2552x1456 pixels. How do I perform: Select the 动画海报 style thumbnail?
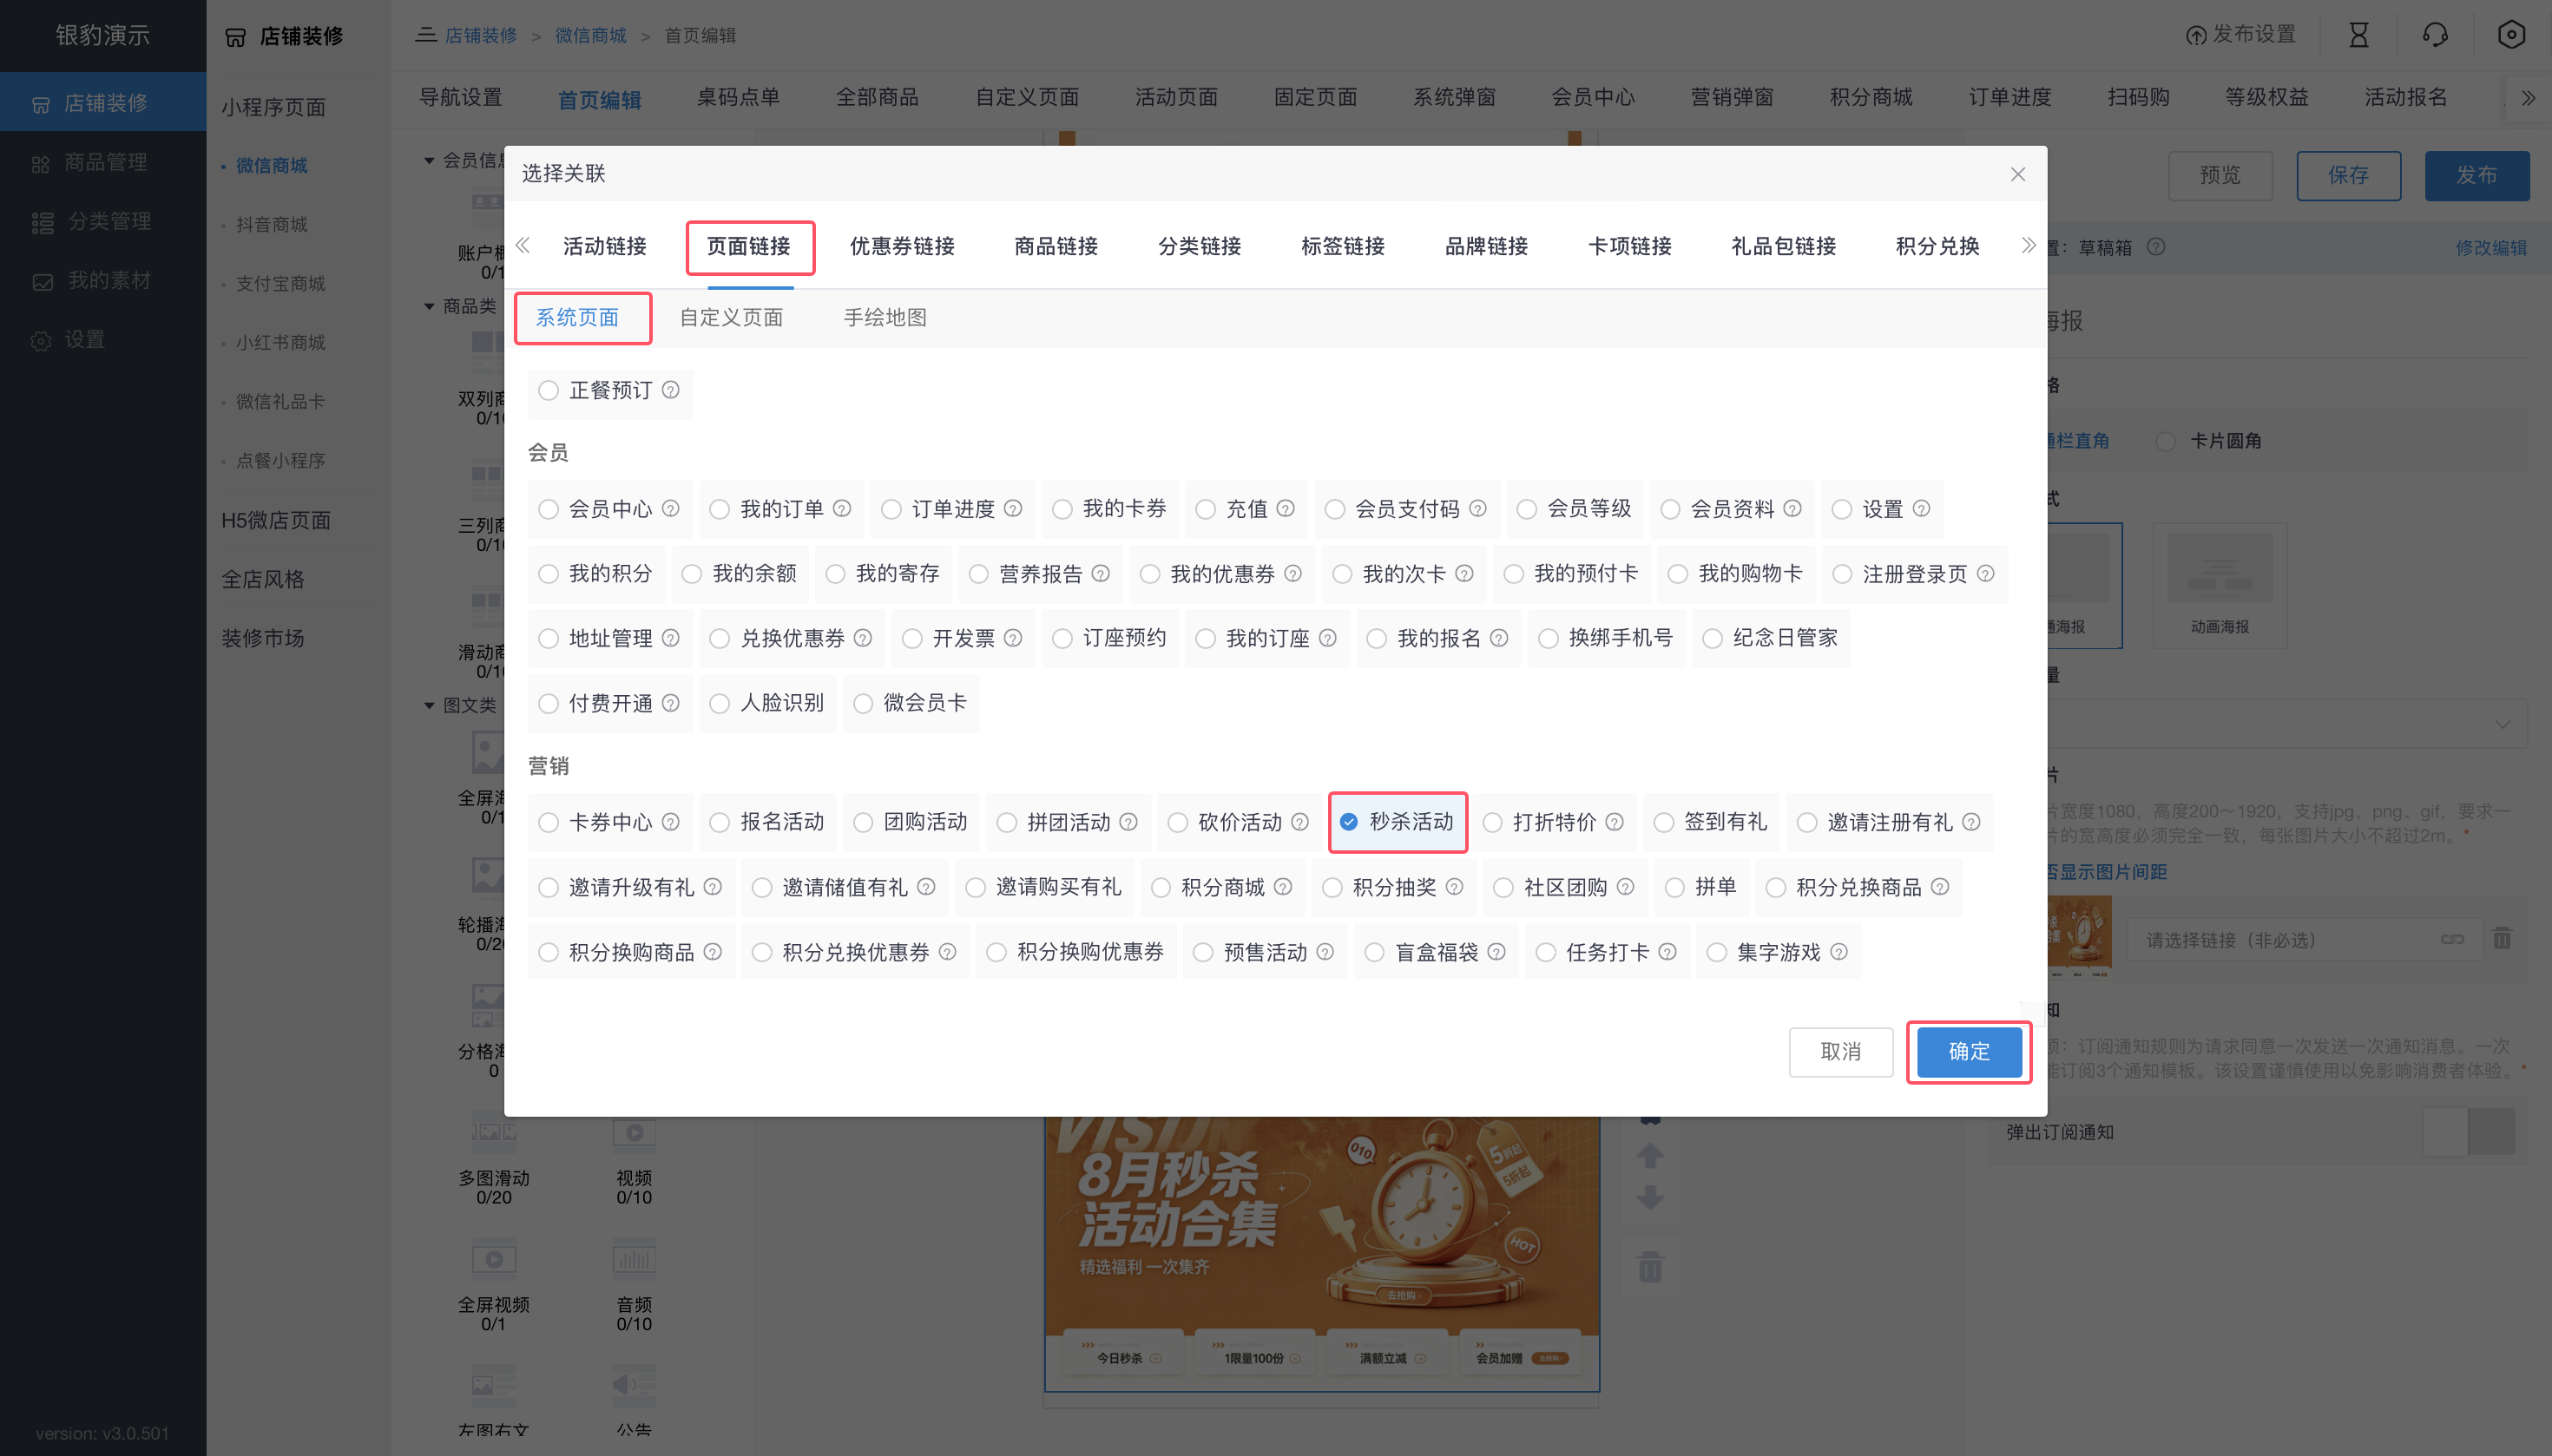click(2220, 586)
